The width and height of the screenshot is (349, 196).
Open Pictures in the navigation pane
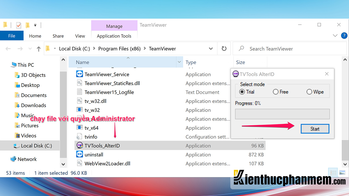(x=30, y=126)
